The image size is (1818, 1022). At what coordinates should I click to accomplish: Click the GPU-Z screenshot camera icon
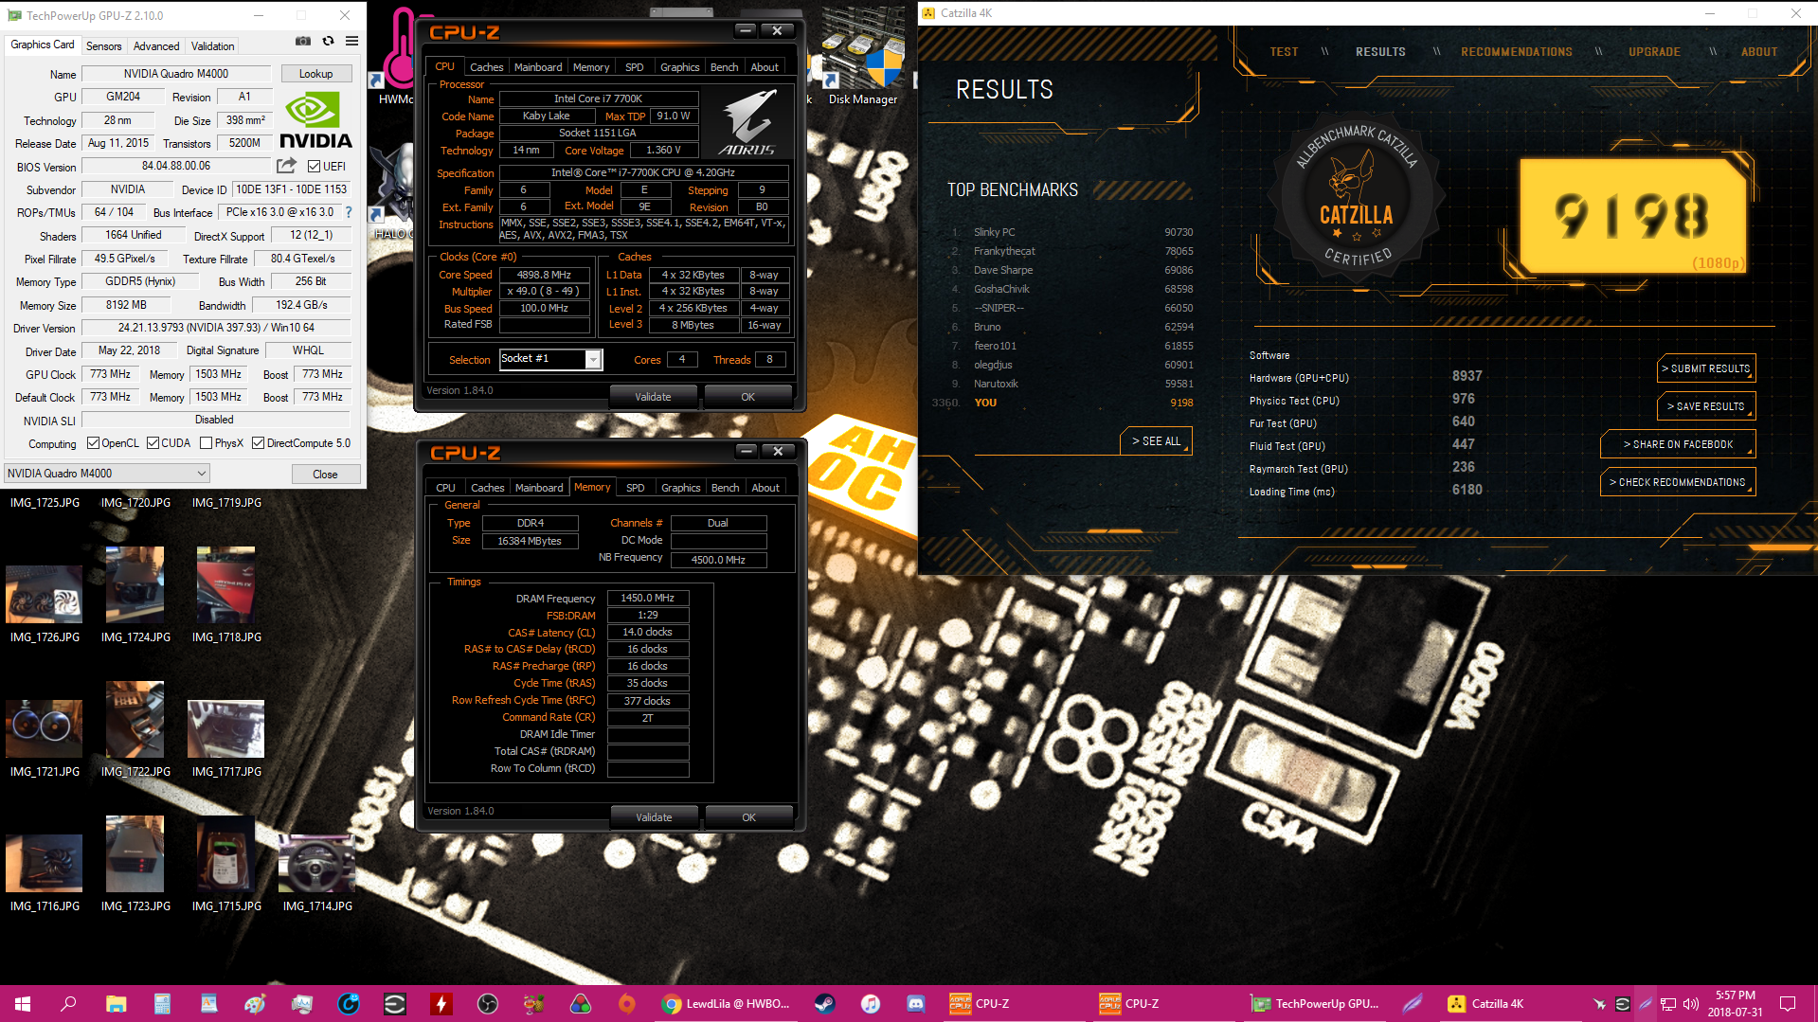click(x=303, y=41)
